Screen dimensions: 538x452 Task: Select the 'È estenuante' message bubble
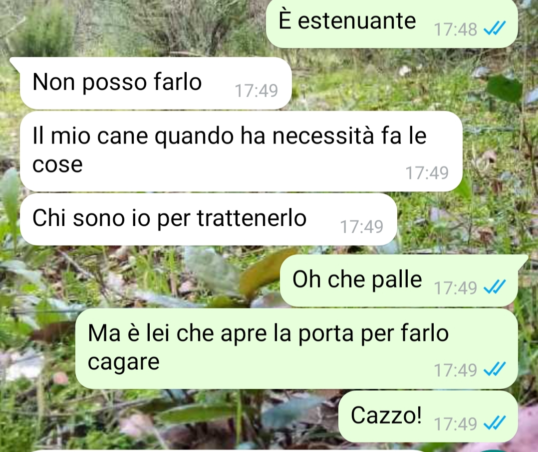392,23
